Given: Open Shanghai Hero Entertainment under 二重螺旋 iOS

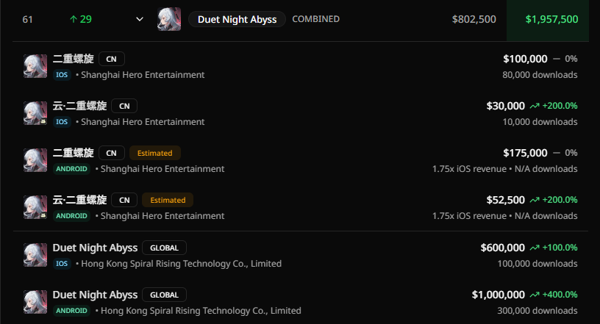Looking at the screenshot, I should point(143,74).
